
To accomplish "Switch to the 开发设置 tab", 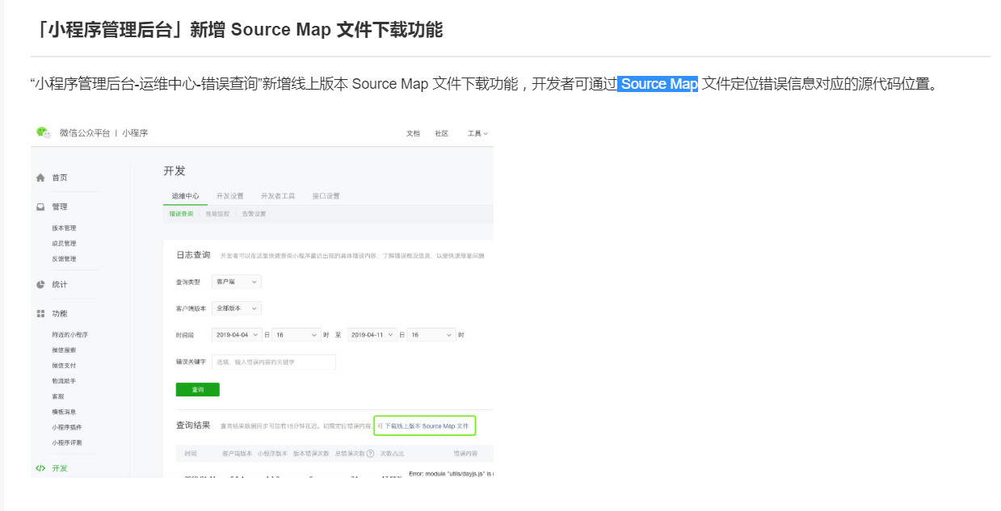I will click(x=229, y=196).
